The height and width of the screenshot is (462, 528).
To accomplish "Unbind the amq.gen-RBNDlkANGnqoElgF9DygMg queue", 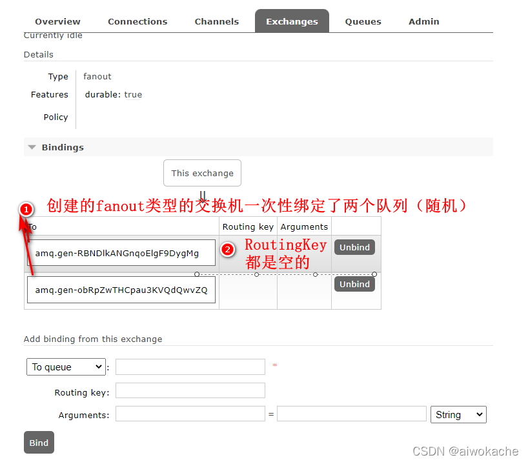I will tap(354, 247).
